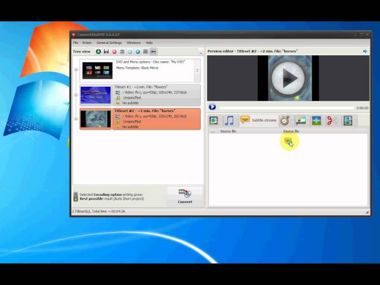Image resolution: width=380 pixels, height=285 pixels.
Task: Open the Action menu
Action: click(x=87, y=43)
